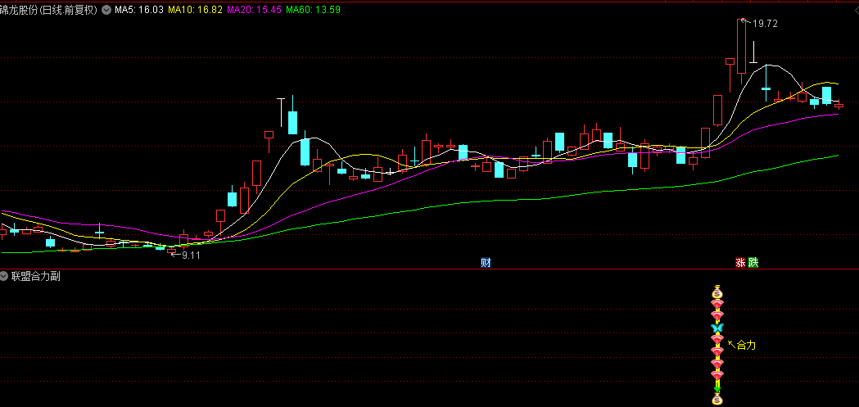859x407 pixels.
Task: Select the last candlestick on the chart
Action: pos(839,105)
